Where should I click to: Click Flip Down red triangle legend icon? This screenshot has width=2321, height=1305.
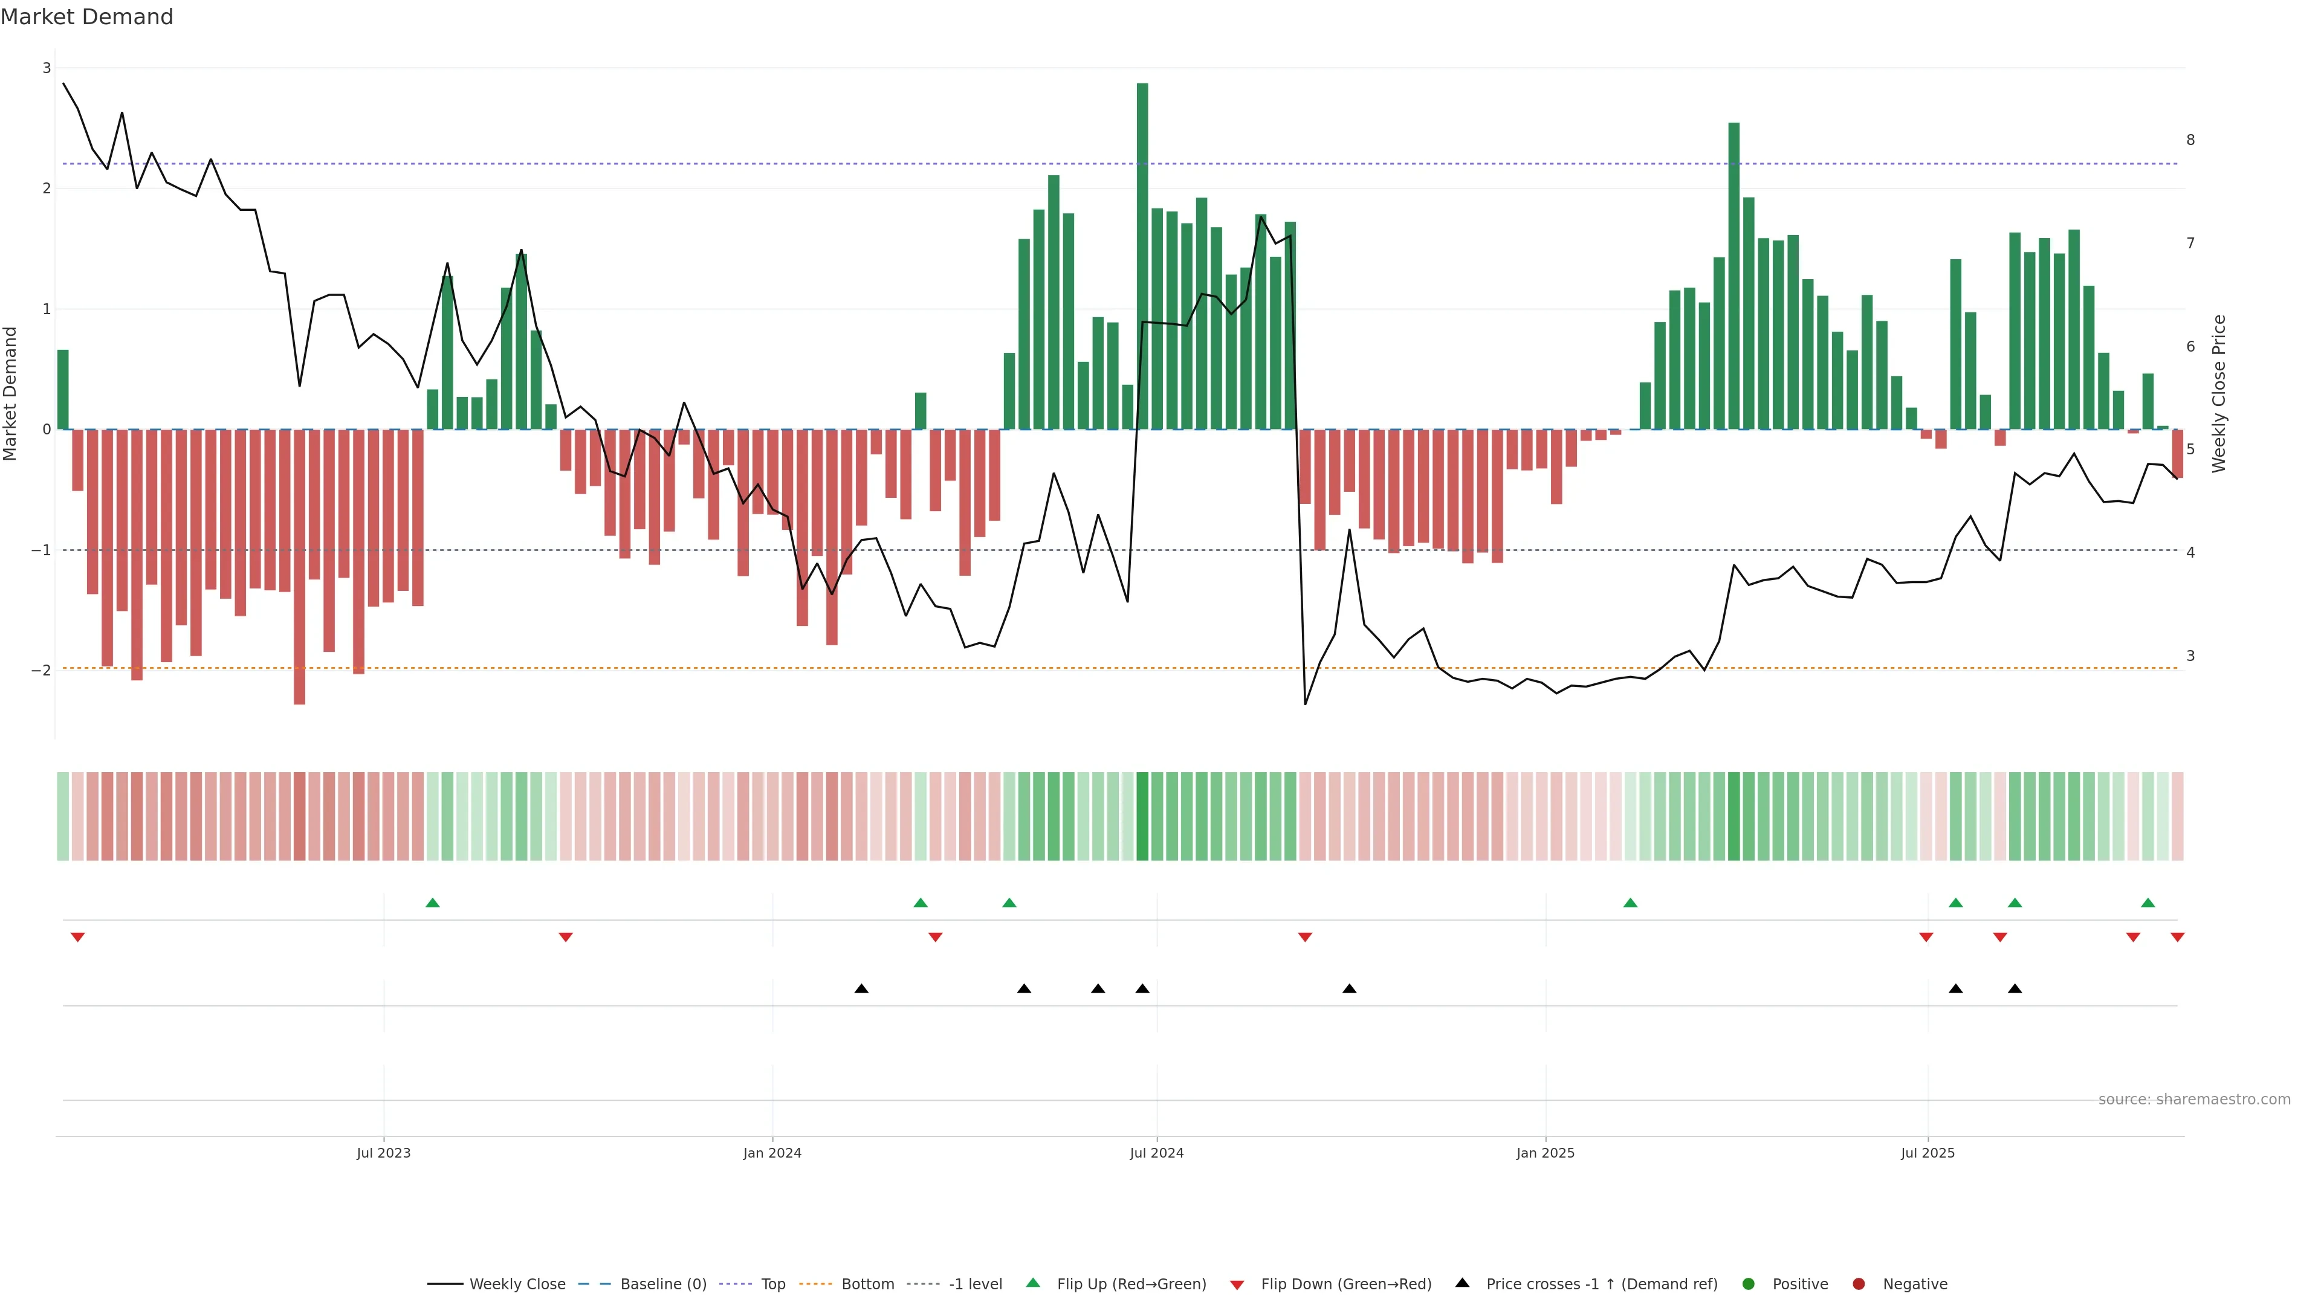tap(1237, 1284)
